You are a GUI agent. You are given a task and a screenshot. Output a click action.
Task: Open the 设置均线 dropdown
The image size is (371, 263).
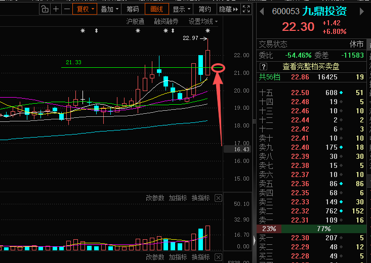[x=203, y=22]
